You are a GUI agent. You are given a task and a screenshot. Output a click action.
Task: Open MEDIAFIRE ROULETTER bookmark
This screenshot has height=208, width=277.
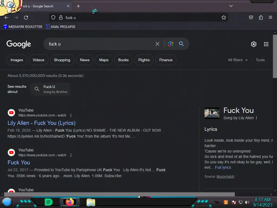pos(23,27)
